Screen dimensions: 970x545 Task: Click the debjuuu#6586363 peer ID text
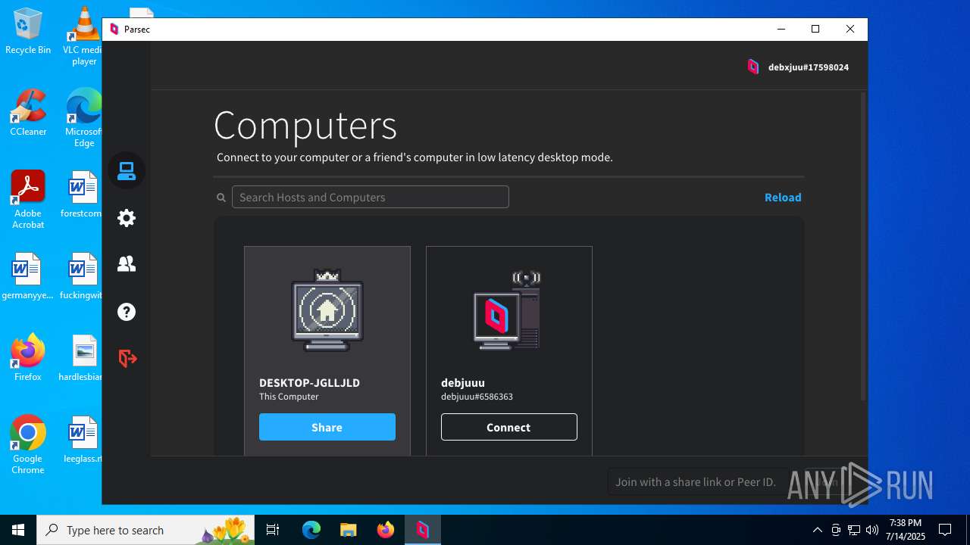(477, 397)
